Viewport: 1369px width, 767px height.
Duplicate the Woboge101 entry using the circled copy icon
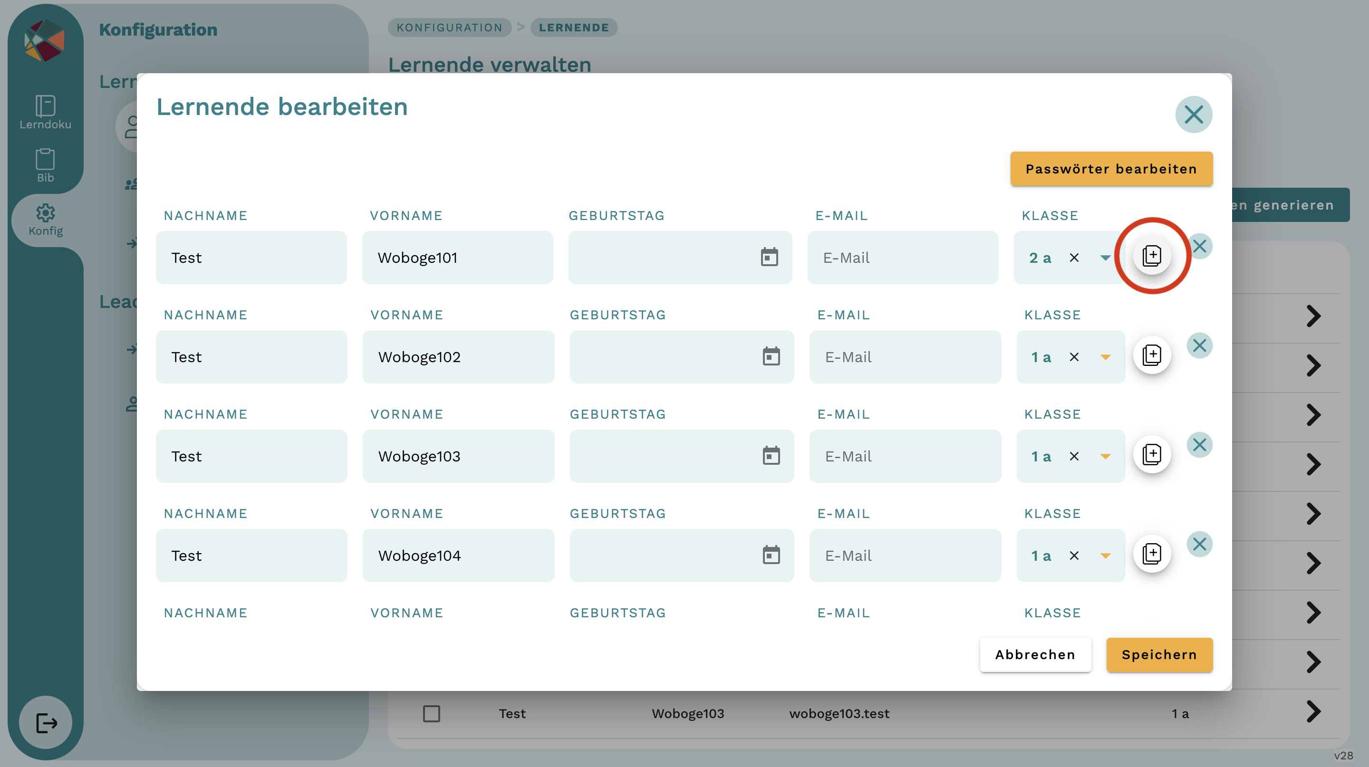[x=1152, y=256]
